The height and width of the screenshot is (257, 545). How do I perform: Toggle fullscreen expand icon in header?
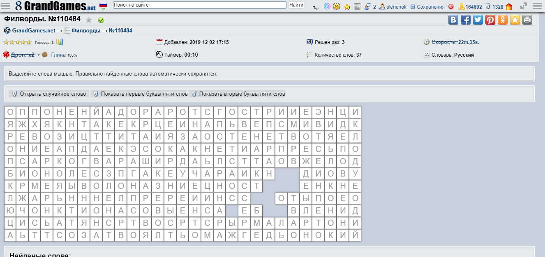pyautogui.click(x=524, y=7)
